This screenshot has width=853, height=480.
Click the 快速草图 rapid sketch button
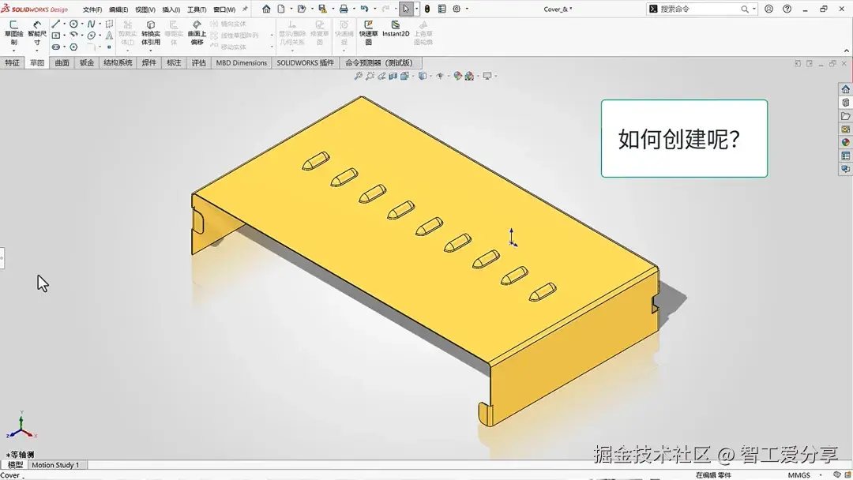(x=368, y=32)
